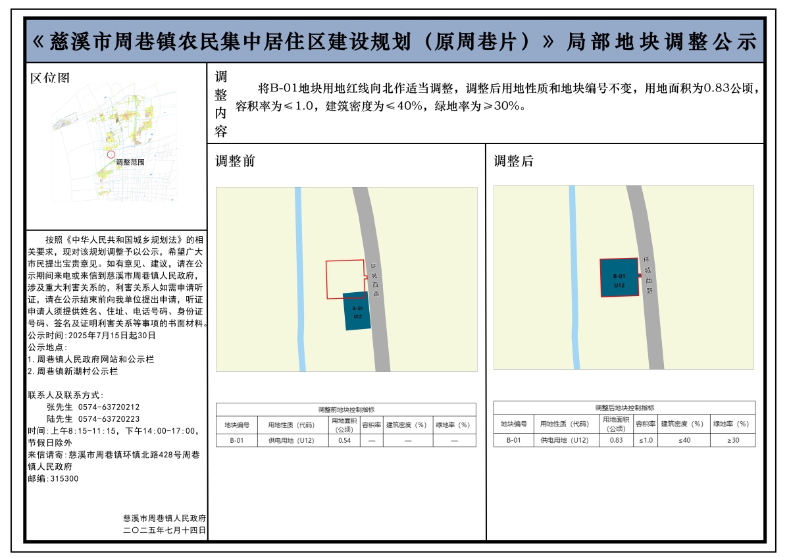Select the 调整后 section heading
The image size is (789, 558).
pos(514,161)
